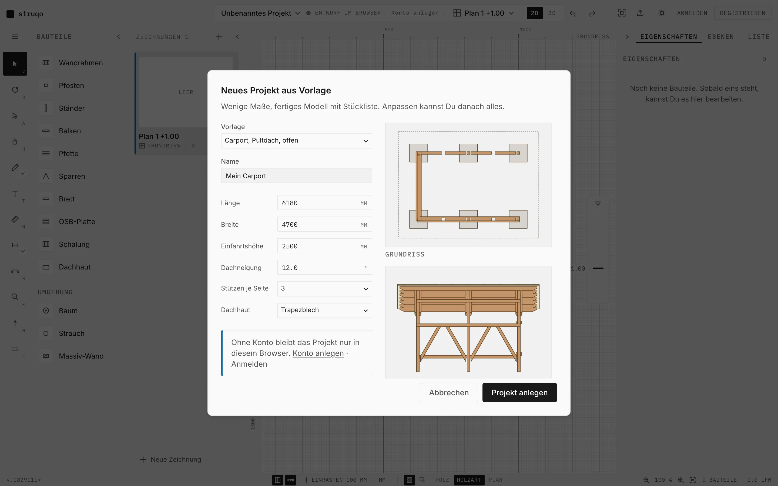Open the hamburger menu icon
Image resolution: width=778 pixels, height=486 pixels.
15,37
